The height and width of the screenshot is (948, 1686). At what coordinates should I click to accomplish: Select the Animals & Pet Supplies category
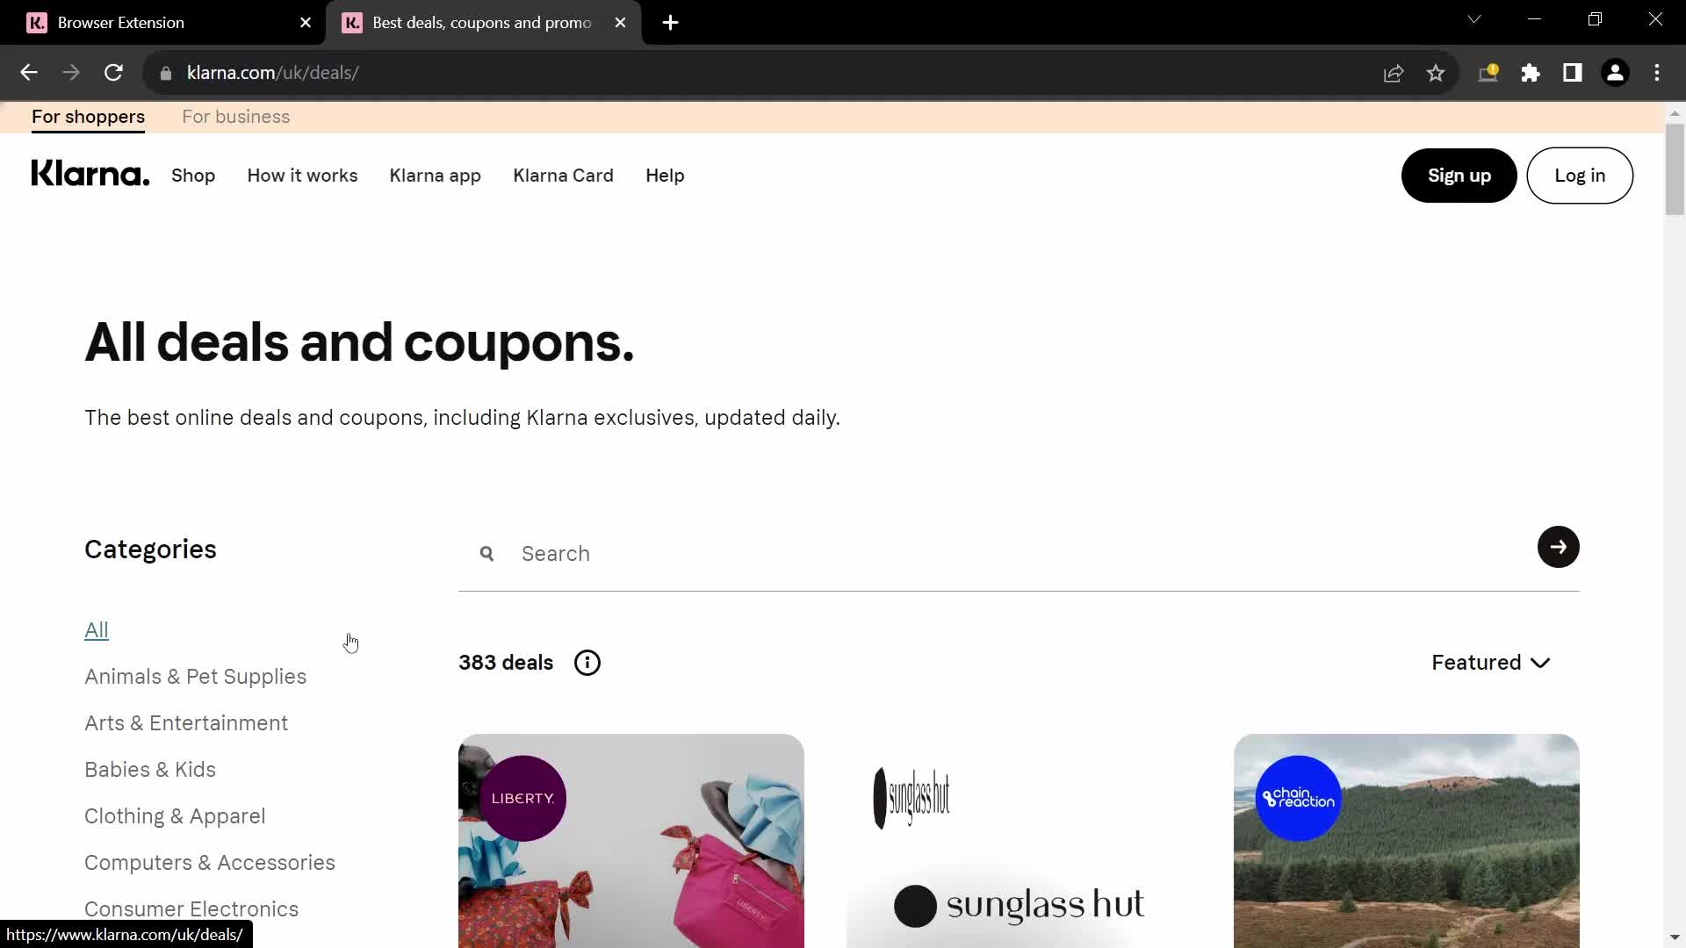195,675
